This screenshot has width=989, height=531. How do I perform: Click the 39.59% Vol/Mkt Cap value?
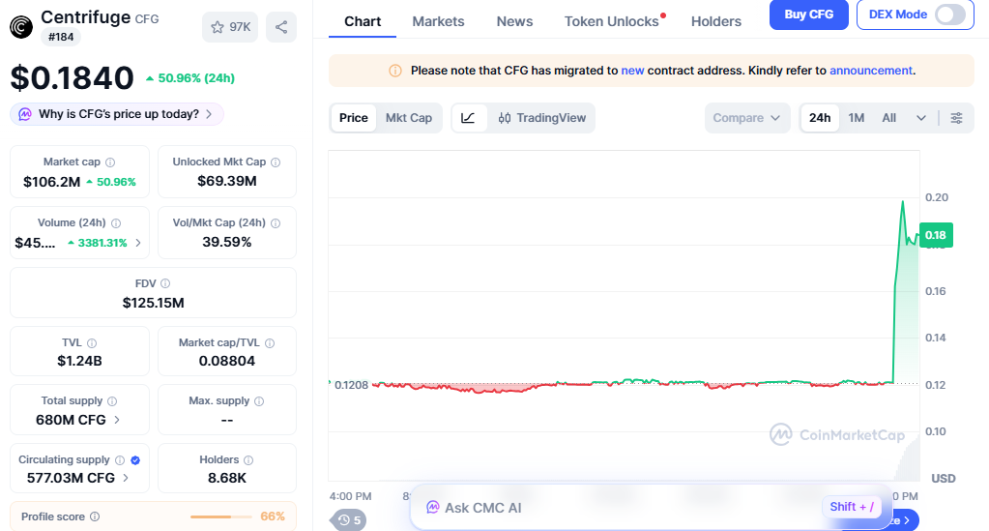click(227, 242)
